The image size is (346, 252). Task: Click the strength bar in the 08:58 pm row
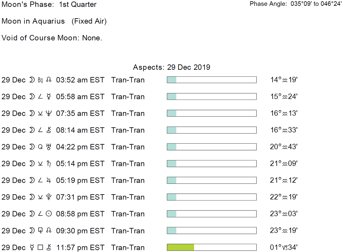pyautogui.click(x=212, y=214)
